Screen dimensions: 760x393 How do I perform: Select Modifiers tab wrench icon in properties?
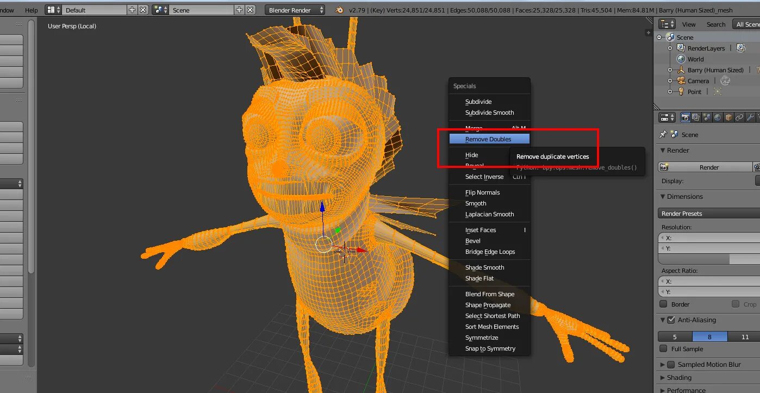point(750,117)
